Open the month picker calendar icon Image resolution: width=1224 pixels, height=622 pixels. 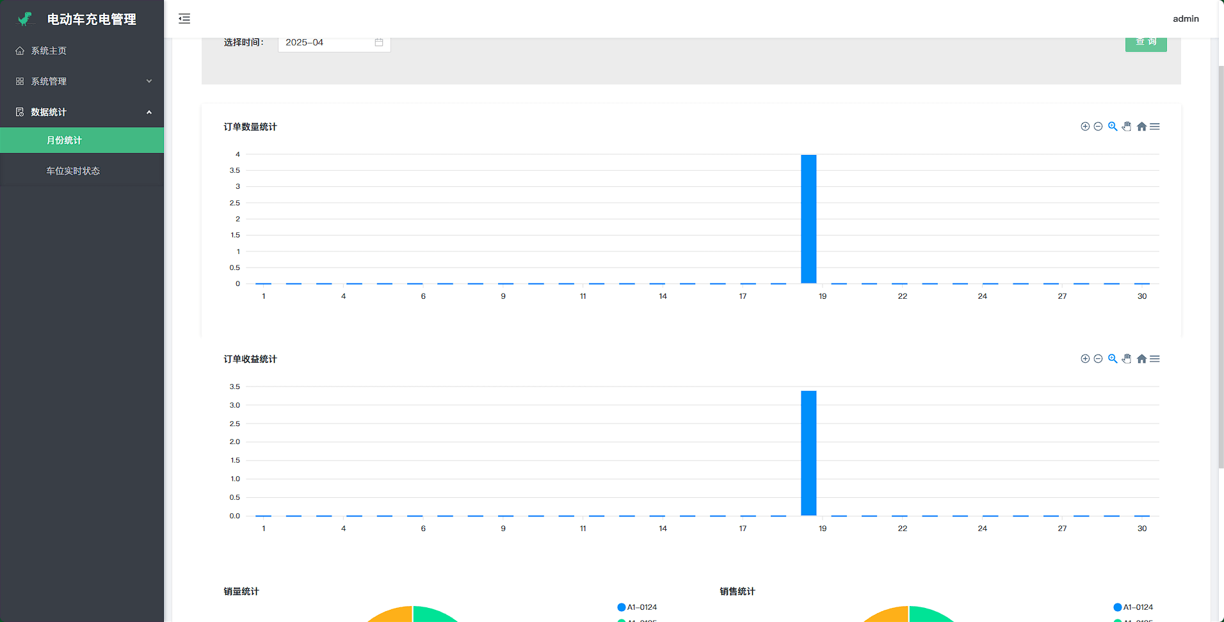click(379, 42)
